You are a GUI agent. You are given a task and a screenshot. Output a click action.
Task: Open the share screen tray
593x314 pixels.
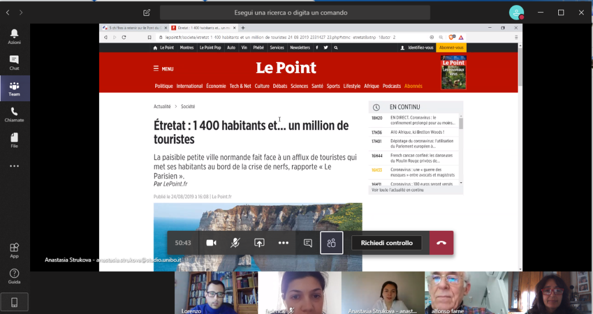[259, 243]
